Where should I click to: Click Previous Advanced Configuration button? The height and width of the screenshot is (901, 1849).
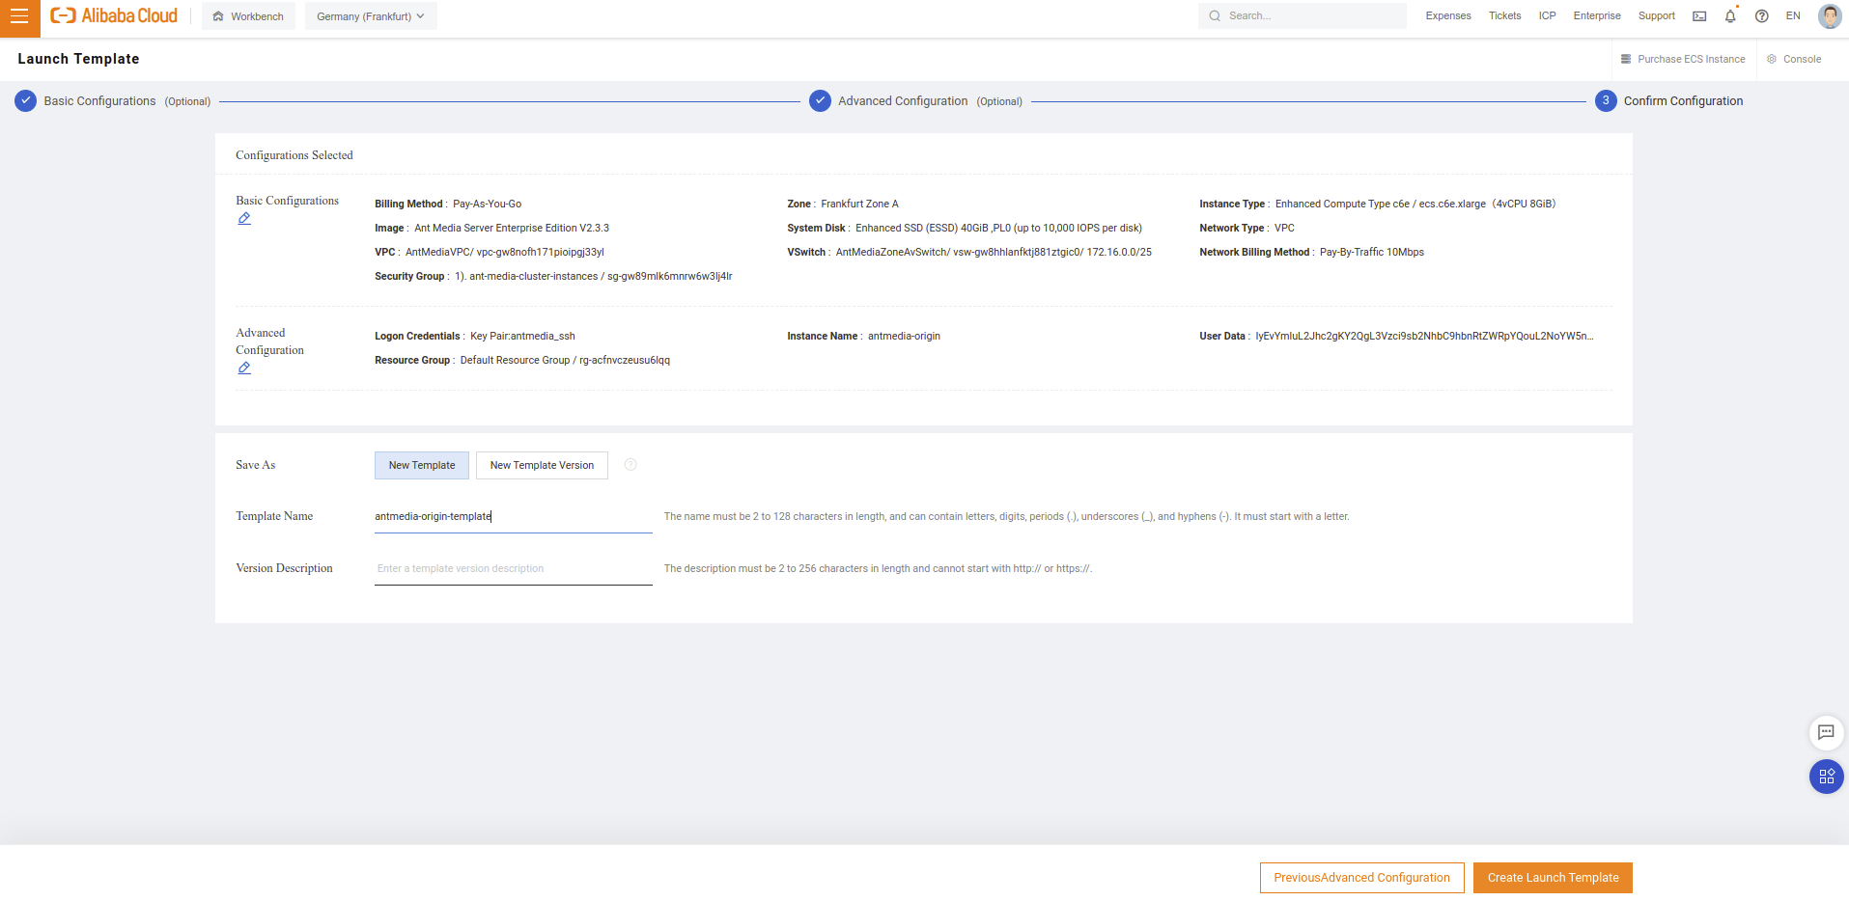pos(1361,878)
